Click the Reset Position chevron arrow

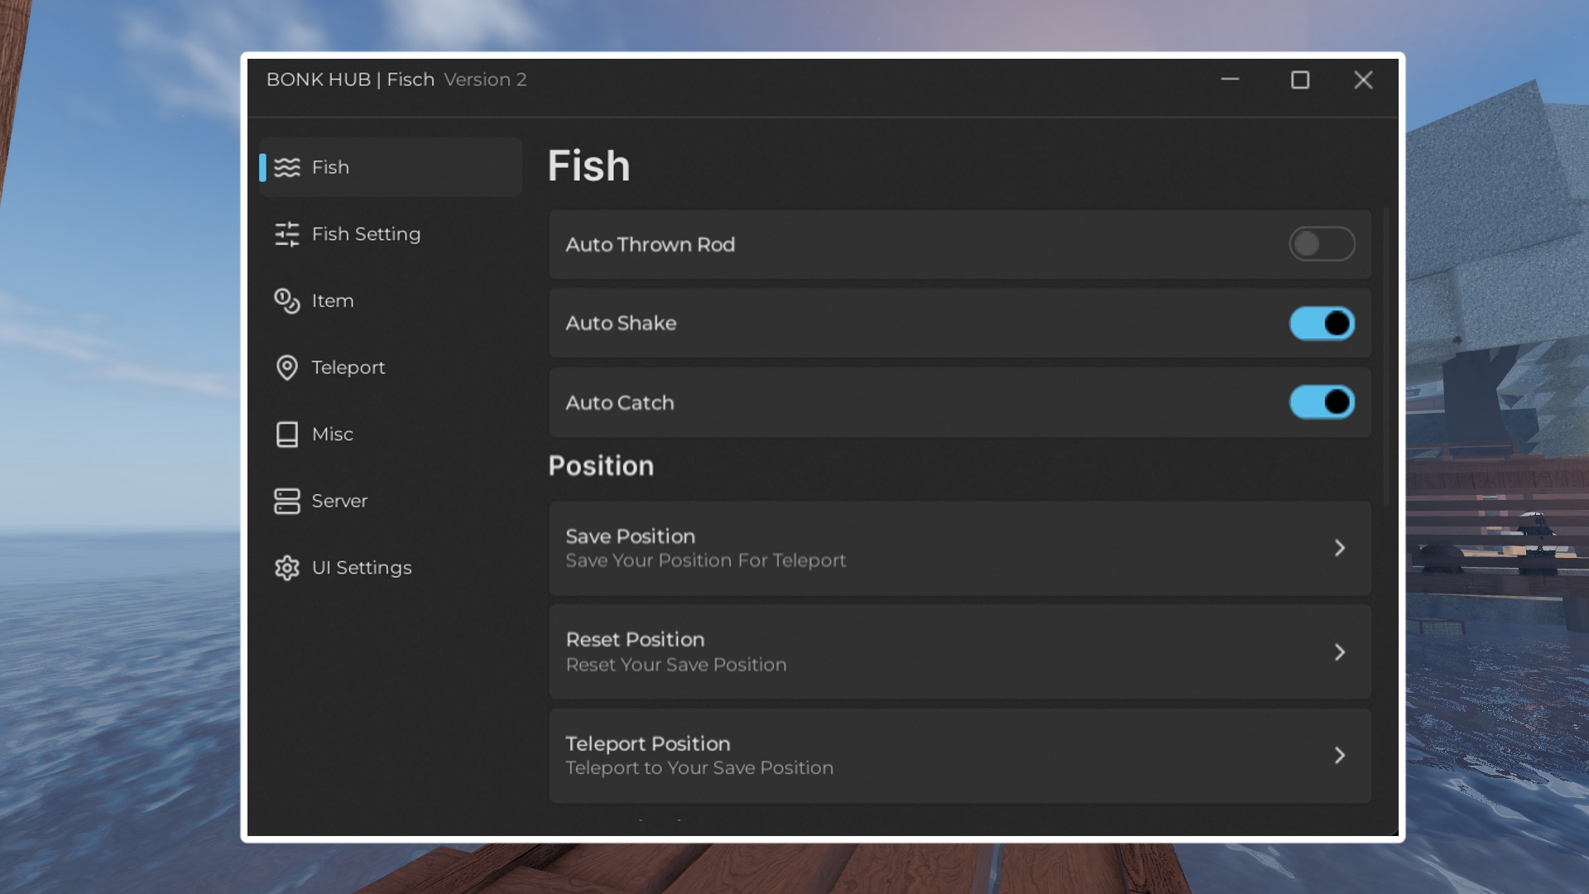point(1339,652)
